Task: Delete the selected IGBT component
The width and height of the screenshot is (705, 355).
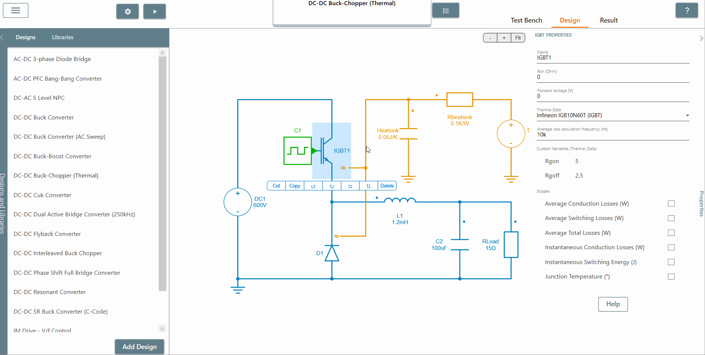Action: [387, 186]
